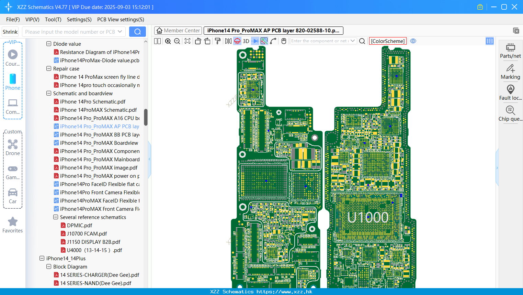
Task: Toggle diode symbol display mode
Action: pyautogui.click(x=255, y=41)
